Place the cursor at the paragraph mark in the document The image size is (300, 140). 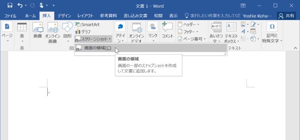pos(49,92)
